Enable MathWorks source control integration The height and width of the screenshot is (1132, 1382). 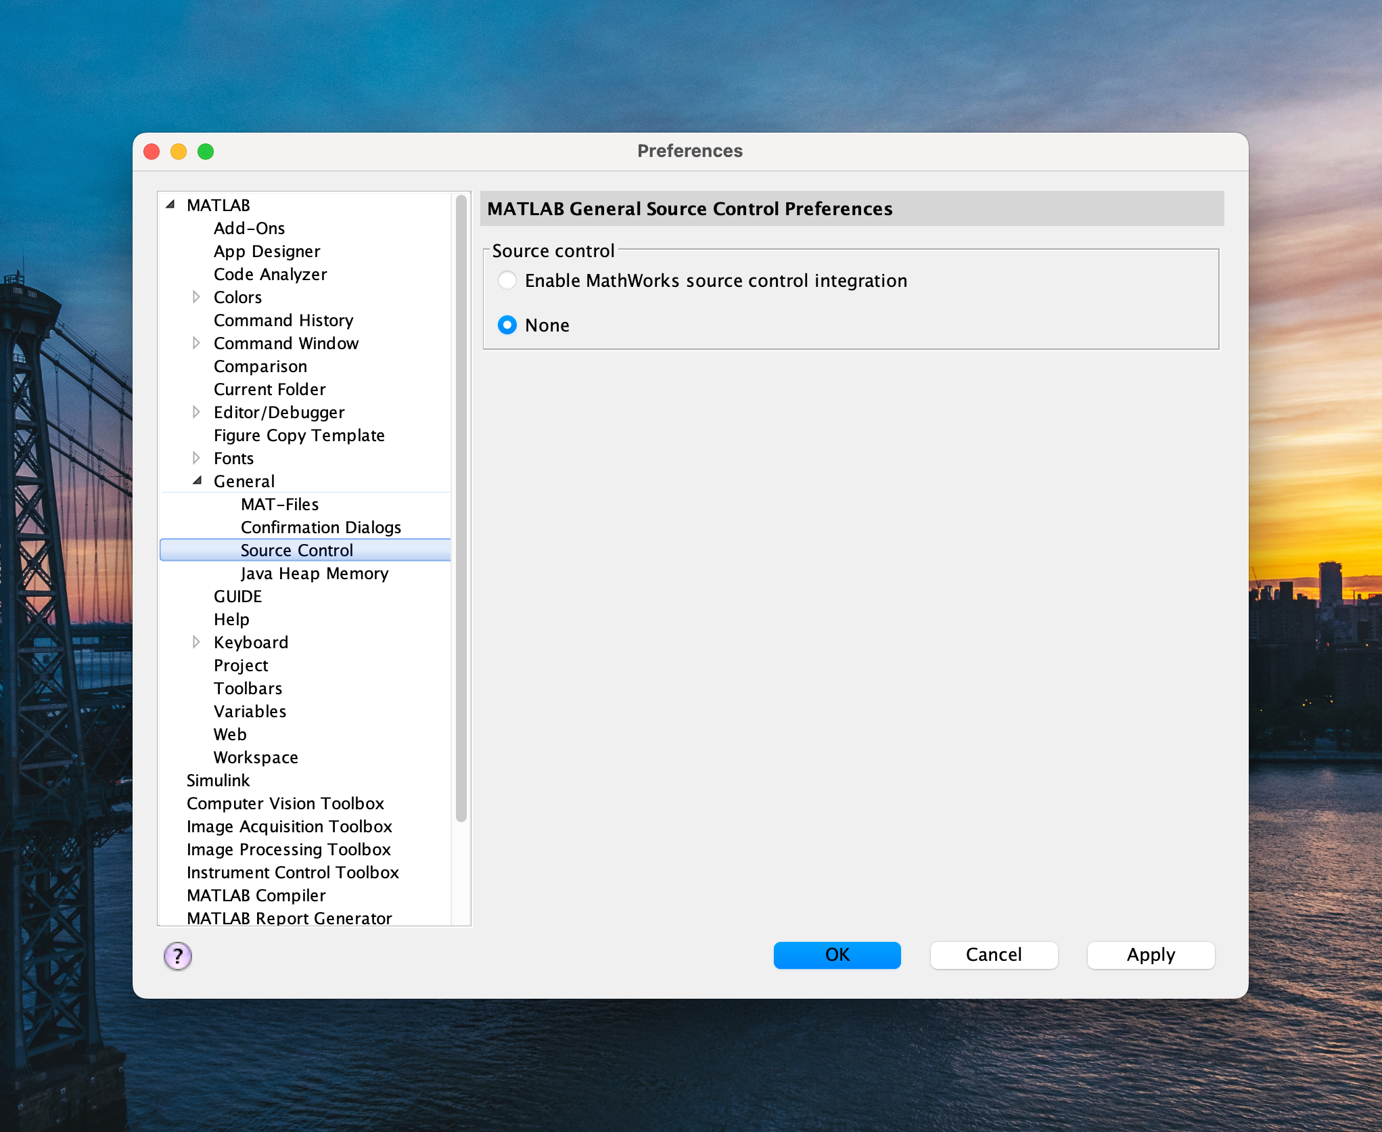[x=507, y=280]
